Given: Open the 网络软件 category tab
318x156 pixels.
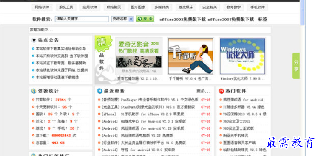Looking at the screenshot, I should 42,8.
